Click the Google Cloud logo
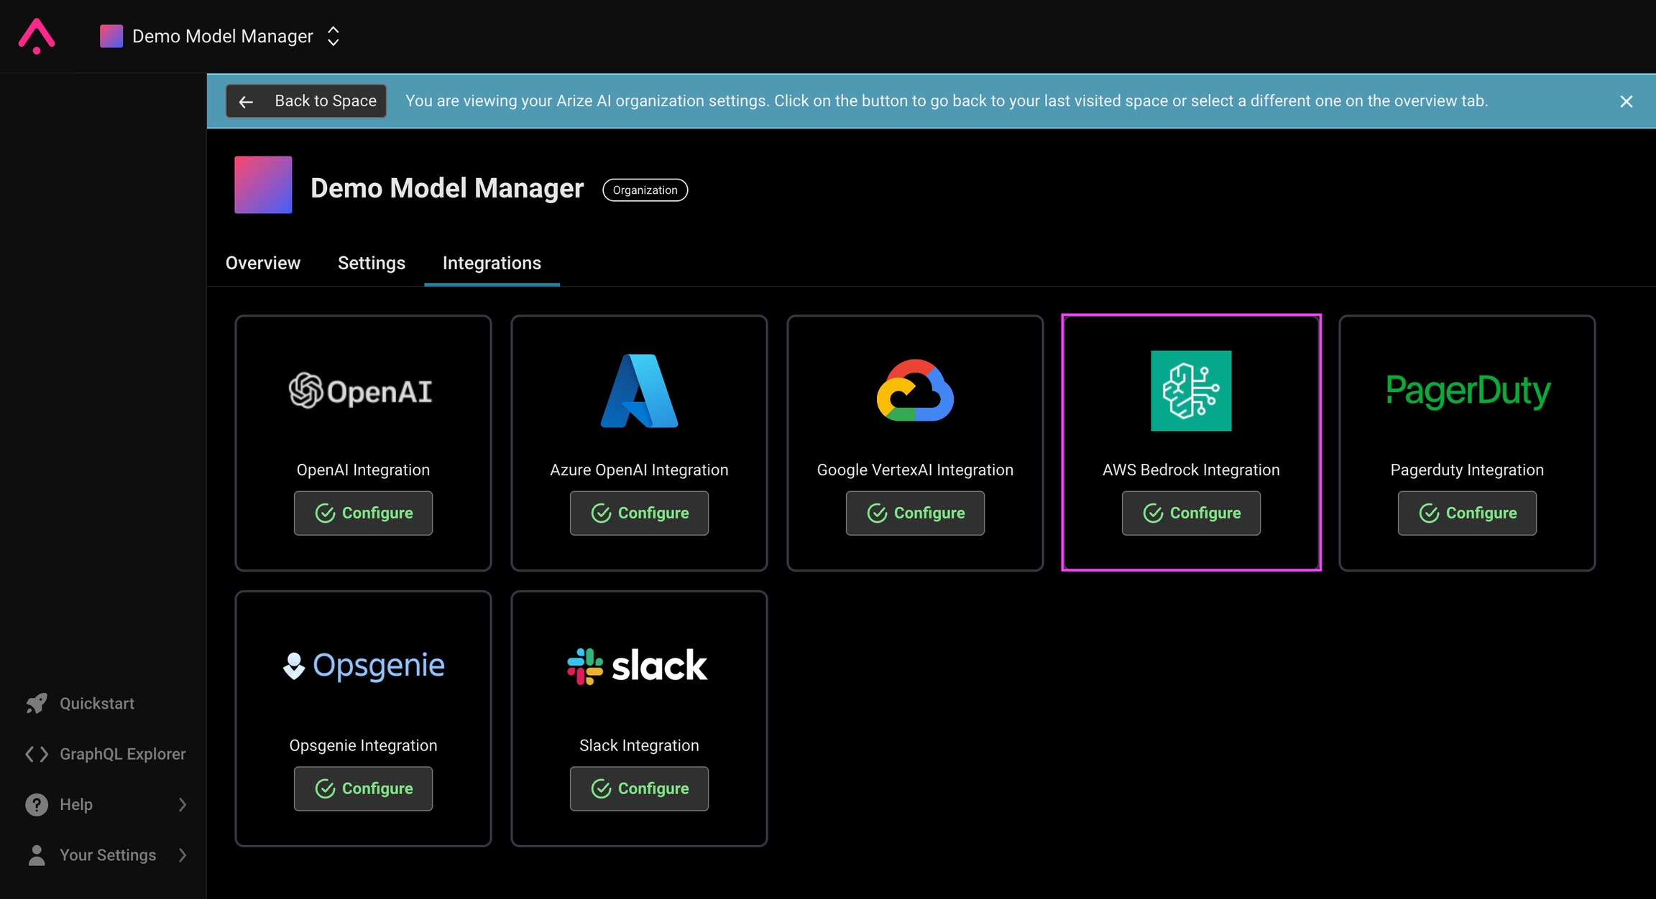This screenshot has width=1656, height=899. 915,391
